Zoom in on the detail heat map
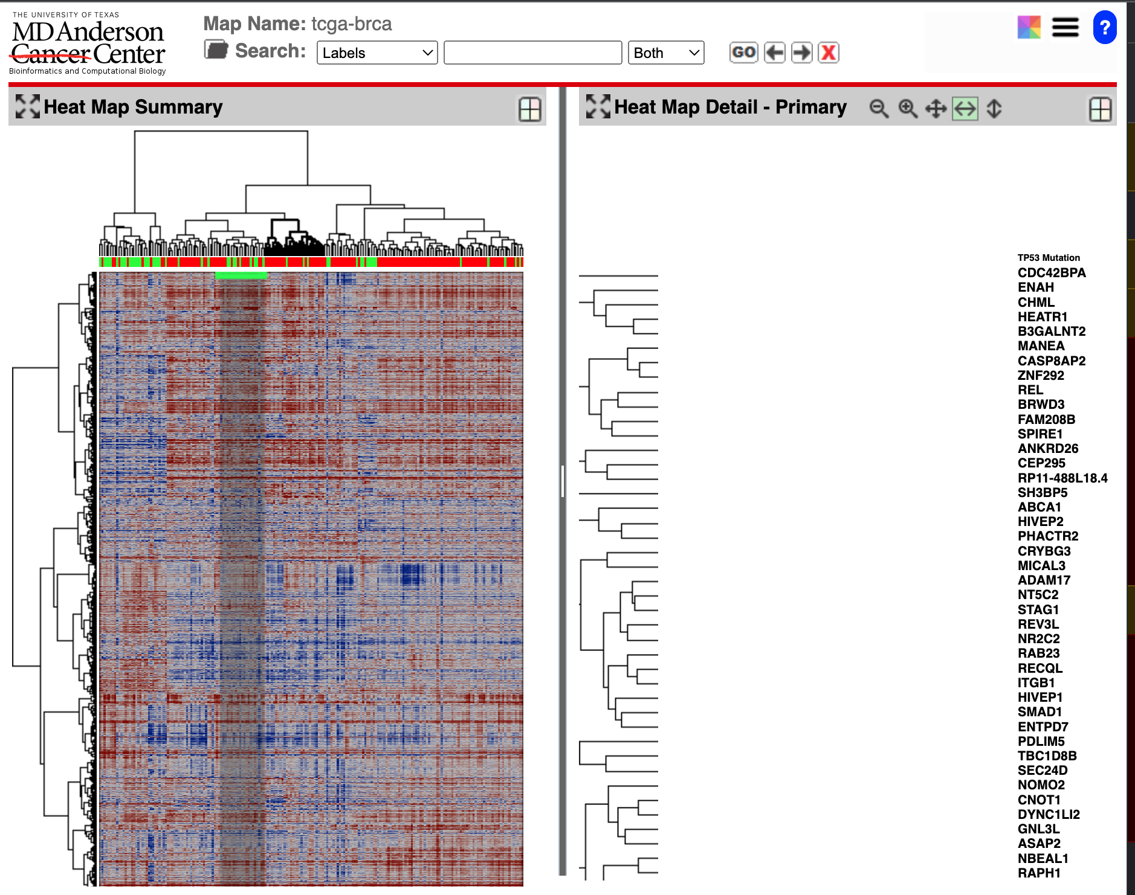1135x895 pixels. pyautogui.click(x=908, y=109)
